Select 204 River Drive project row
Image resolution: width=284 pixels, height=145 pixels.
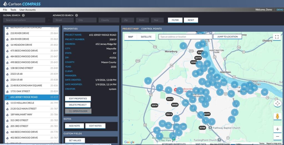pyautogui.click(x=32, y=39)
